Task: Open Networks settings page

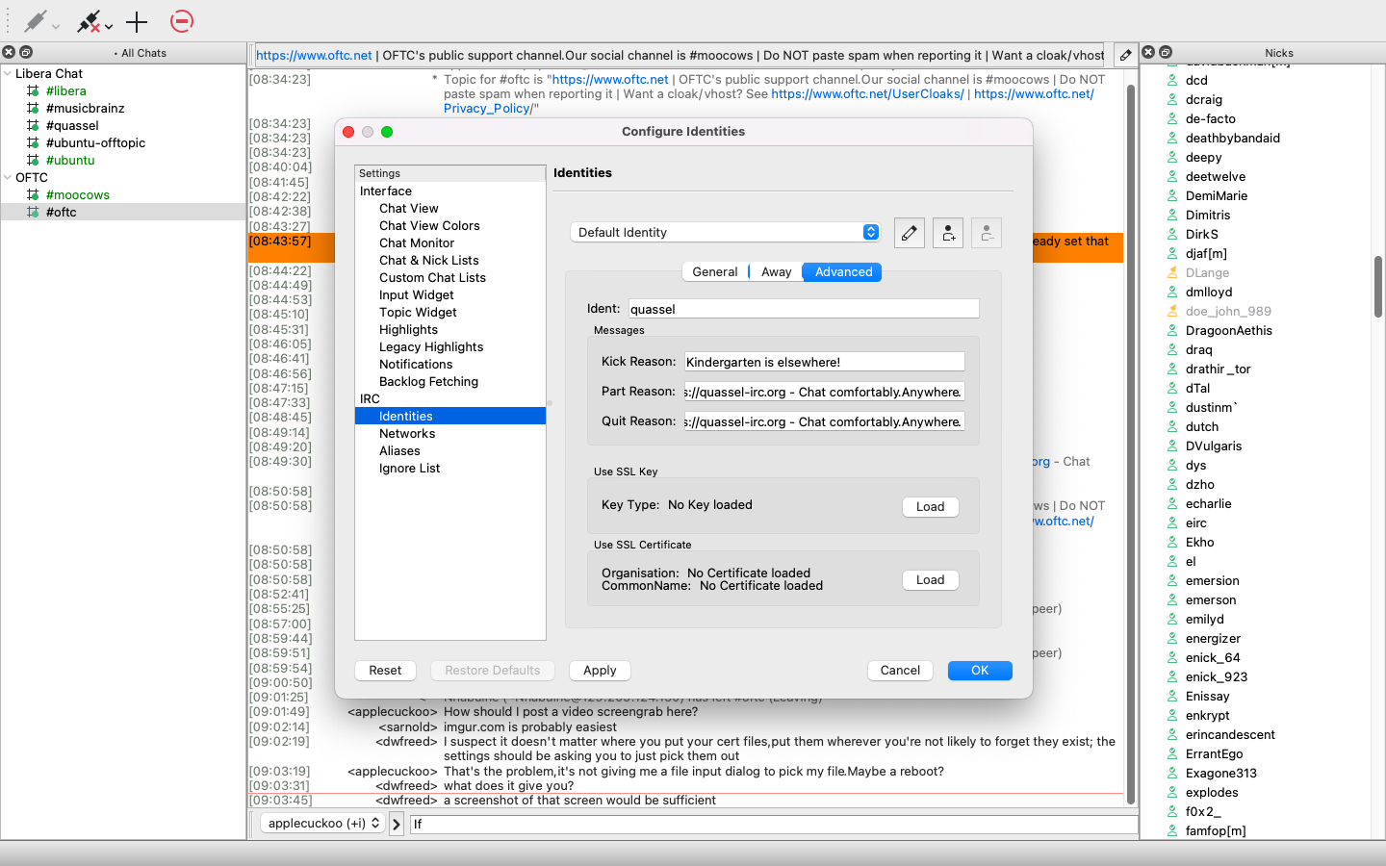Action: 407,433
